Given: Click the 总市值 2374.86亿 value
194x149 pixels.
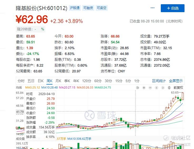Looking at the screenshot, I should [162, 60].
